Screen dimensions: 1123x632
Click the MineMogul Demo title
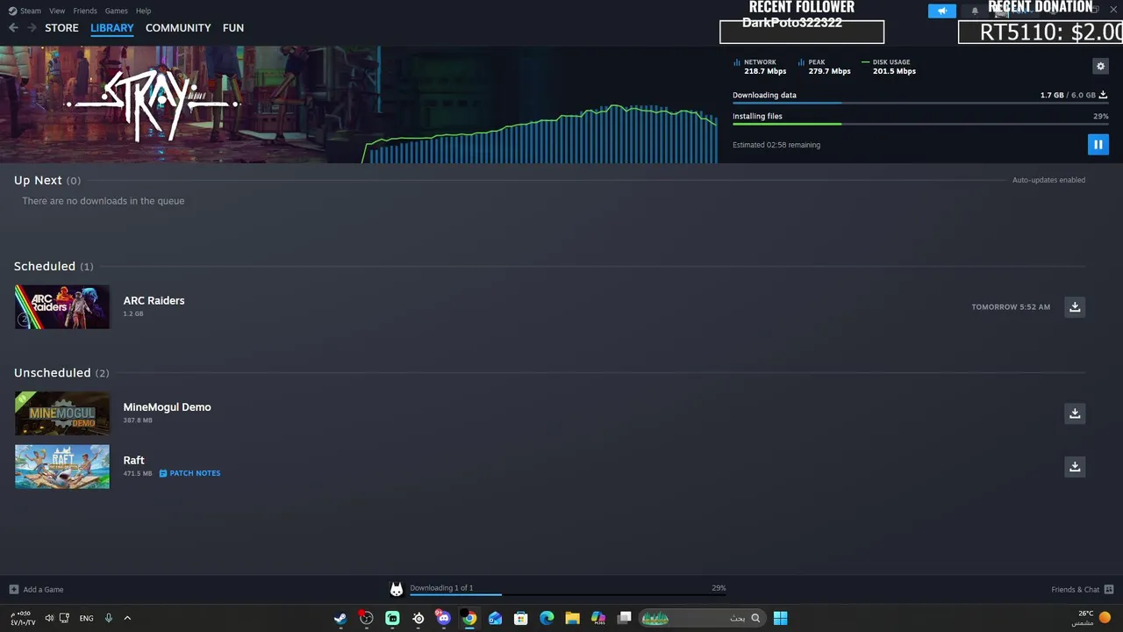pos(167,407)
